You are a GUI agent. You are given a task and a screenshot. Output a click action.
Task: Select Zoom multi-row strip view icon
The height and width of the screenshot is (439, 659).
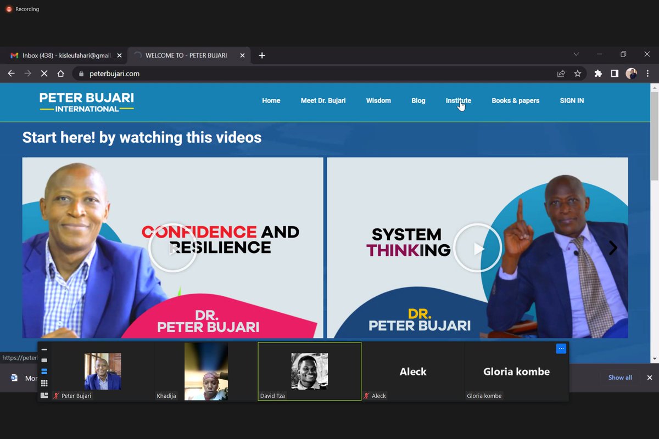coord(44,372)
